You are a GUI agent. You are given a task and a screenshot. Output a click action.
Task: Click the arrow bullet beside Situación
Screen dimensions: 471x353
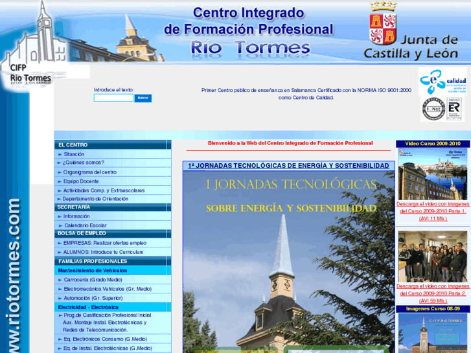(x=60, y=154)
